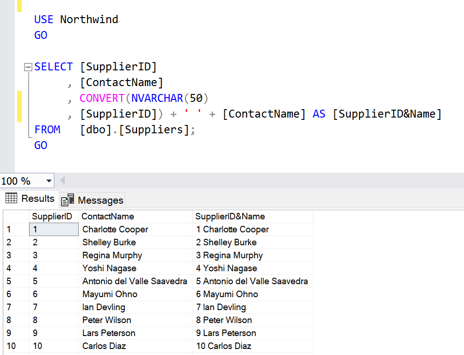This screenshot has width=464, height=355.
Task: Select all results via blank corner header
Action: 15,216
